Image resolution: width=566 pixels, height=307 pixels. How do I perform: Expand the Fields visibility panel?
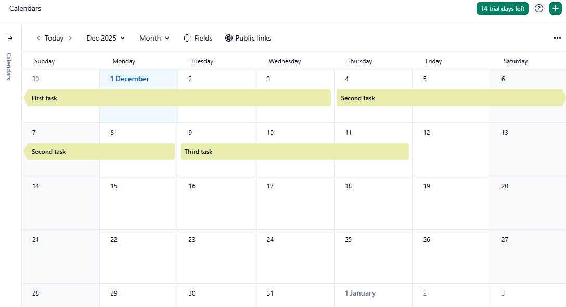(198, 37)
